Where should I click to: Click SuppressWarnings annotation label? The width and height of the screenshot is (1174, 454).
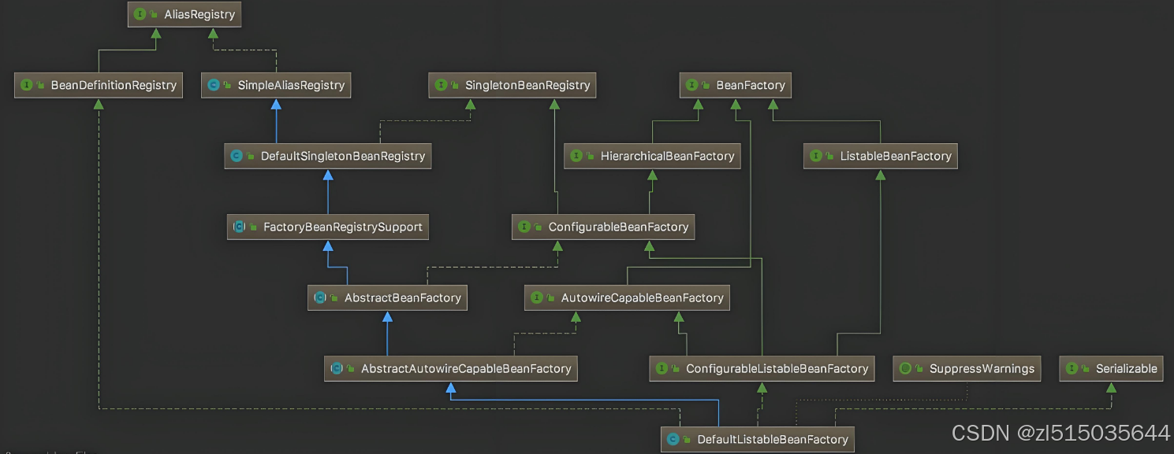coord(982,368)
